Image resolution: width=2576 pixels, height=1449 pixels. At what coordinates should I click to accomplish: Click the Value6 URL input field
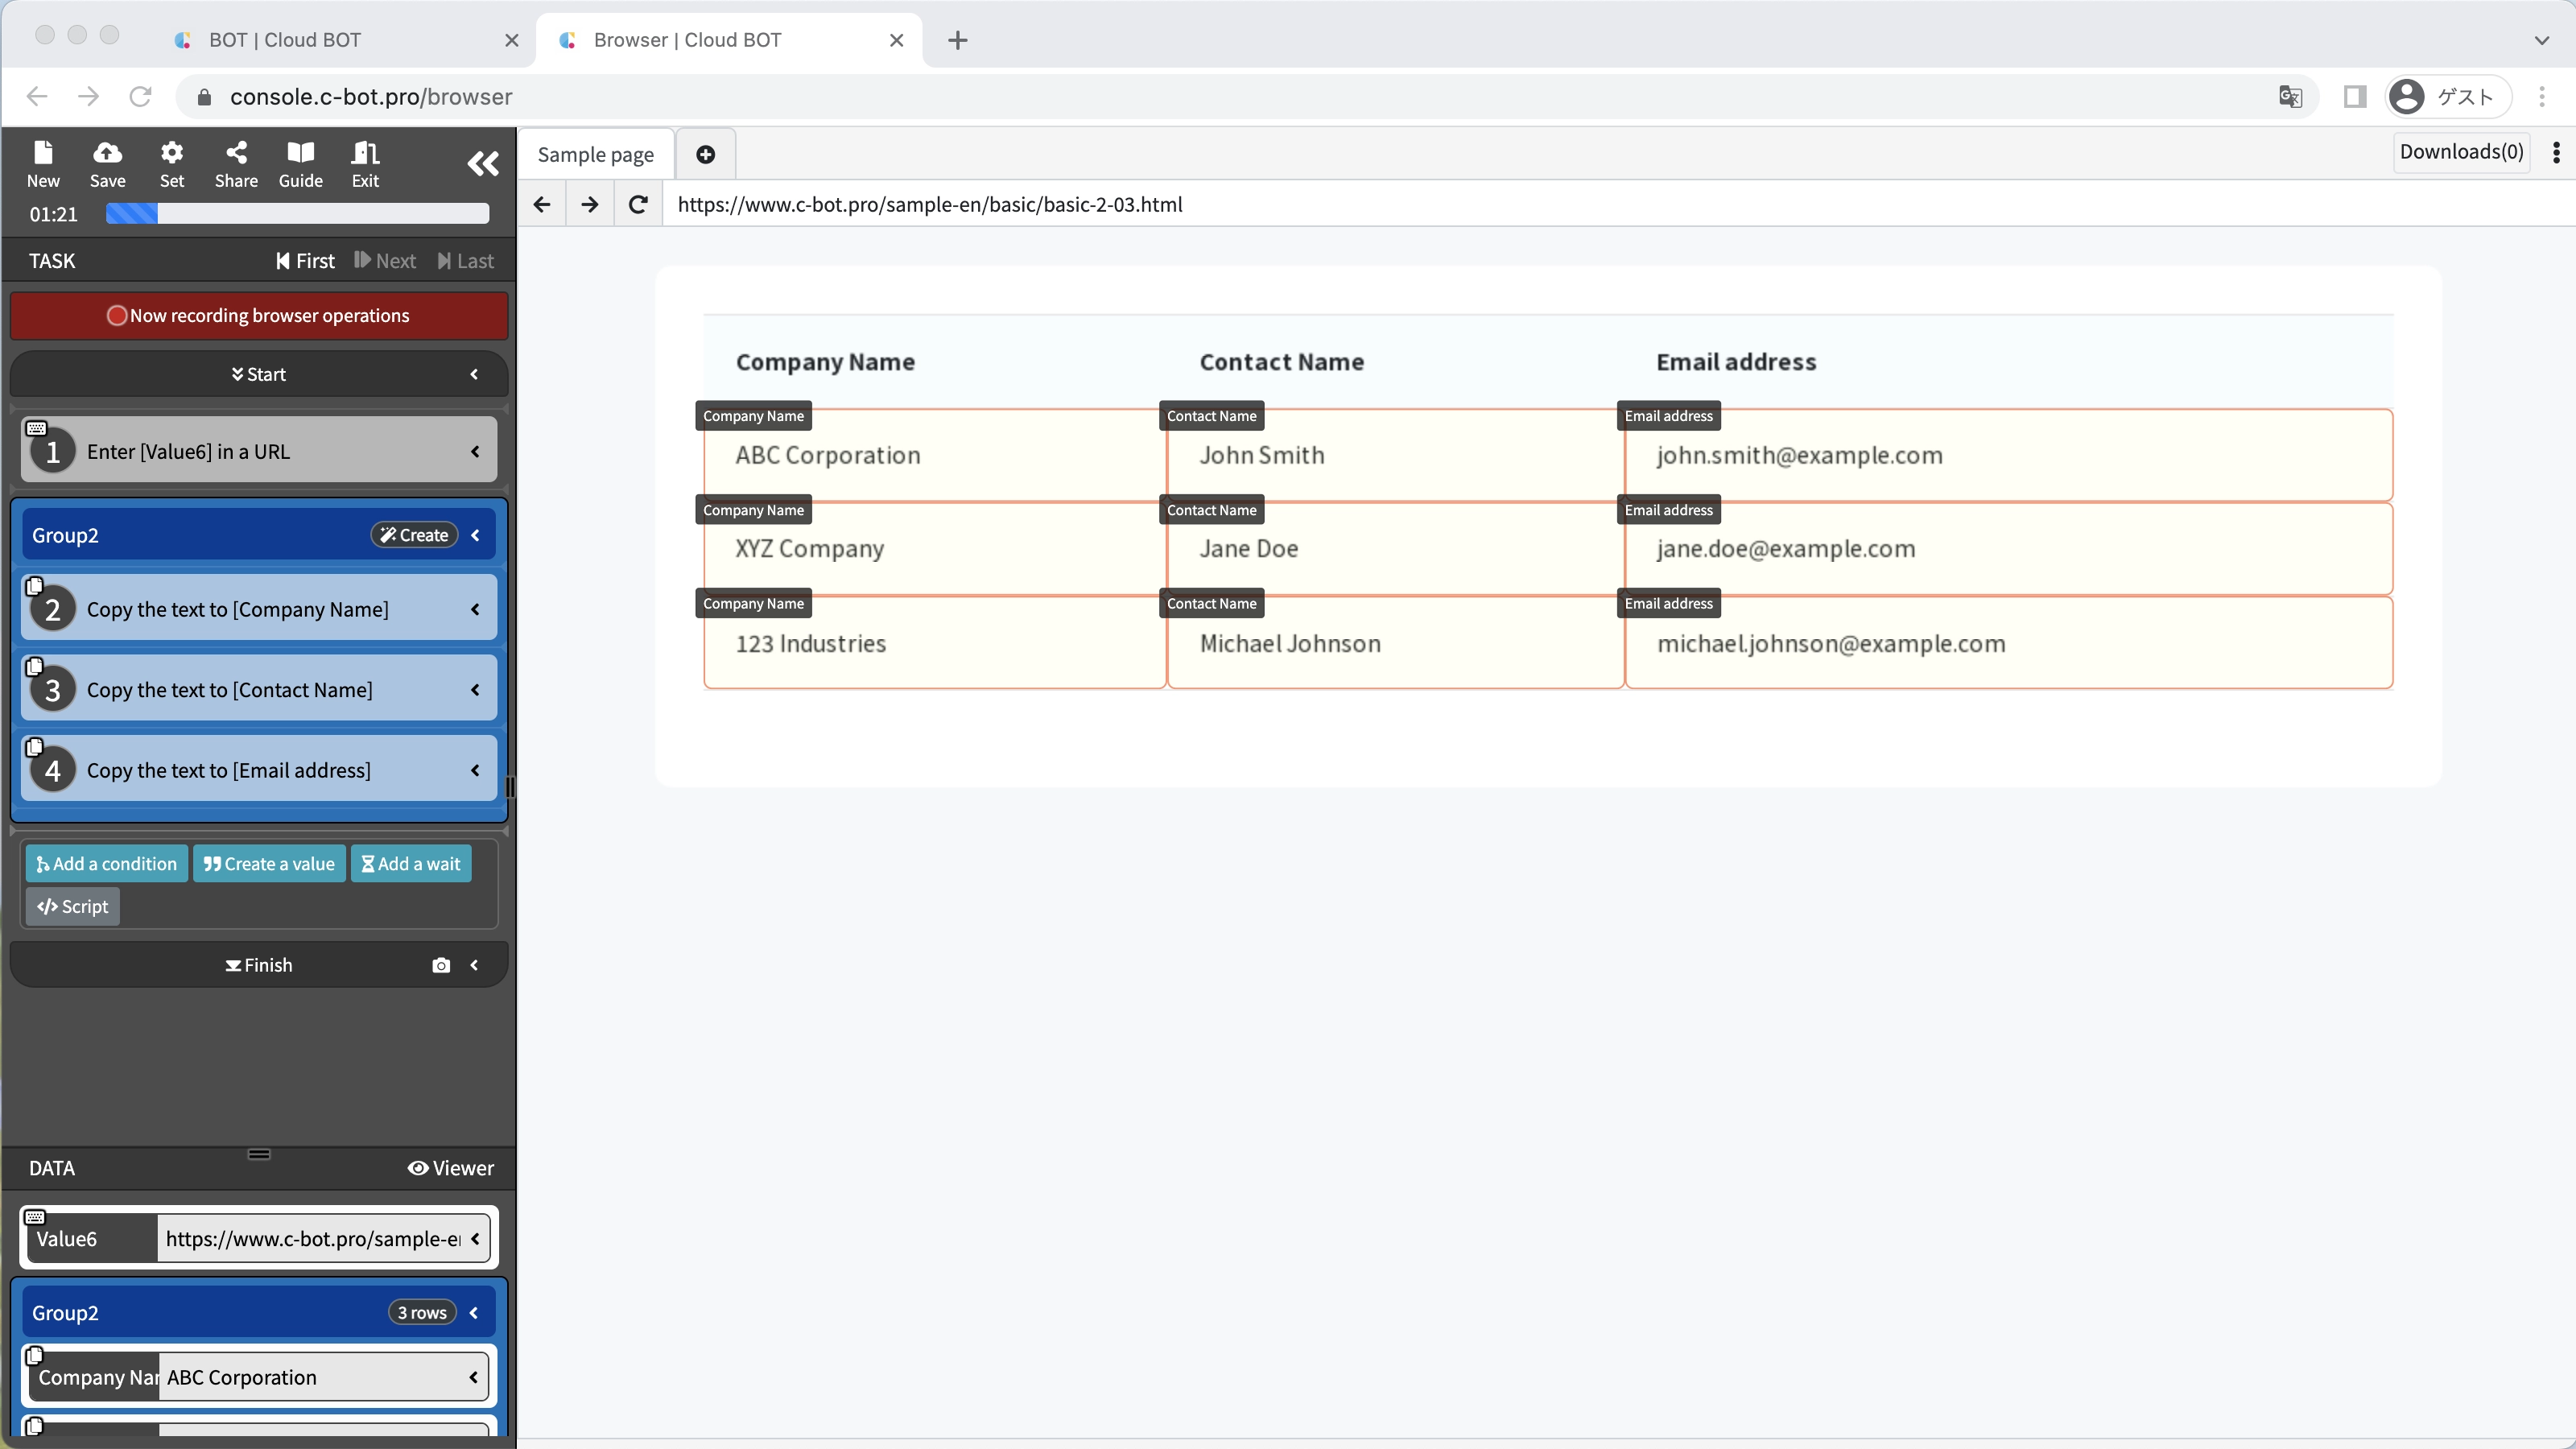pyautogui.click(x=312, y=1238)
